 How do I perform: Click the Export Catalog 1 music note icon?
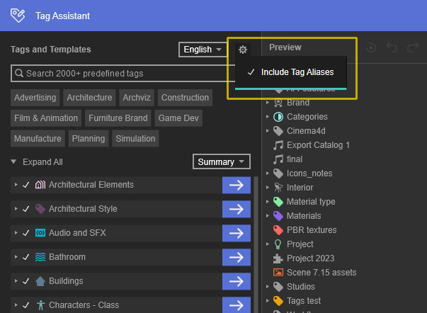pyautogui.click(x=278, y=145)
